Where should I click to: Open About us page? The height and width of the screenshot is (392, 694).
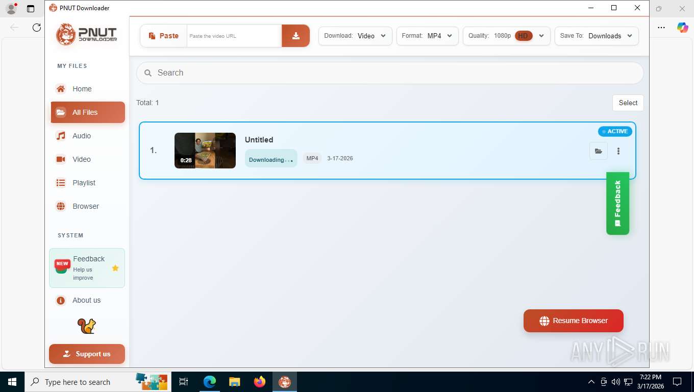pyautogui.click(x=88, y=300)
